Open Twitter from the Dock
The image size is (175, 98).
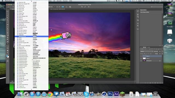coord(56,94)
